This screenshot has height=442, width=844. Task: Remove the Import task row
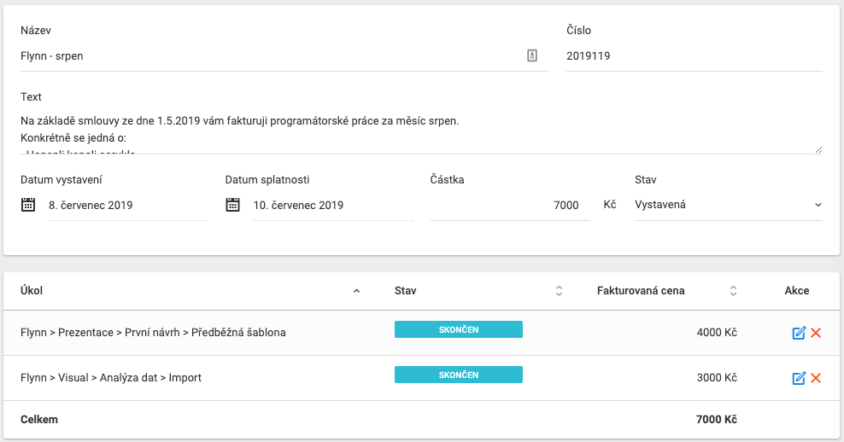(816, 378)
